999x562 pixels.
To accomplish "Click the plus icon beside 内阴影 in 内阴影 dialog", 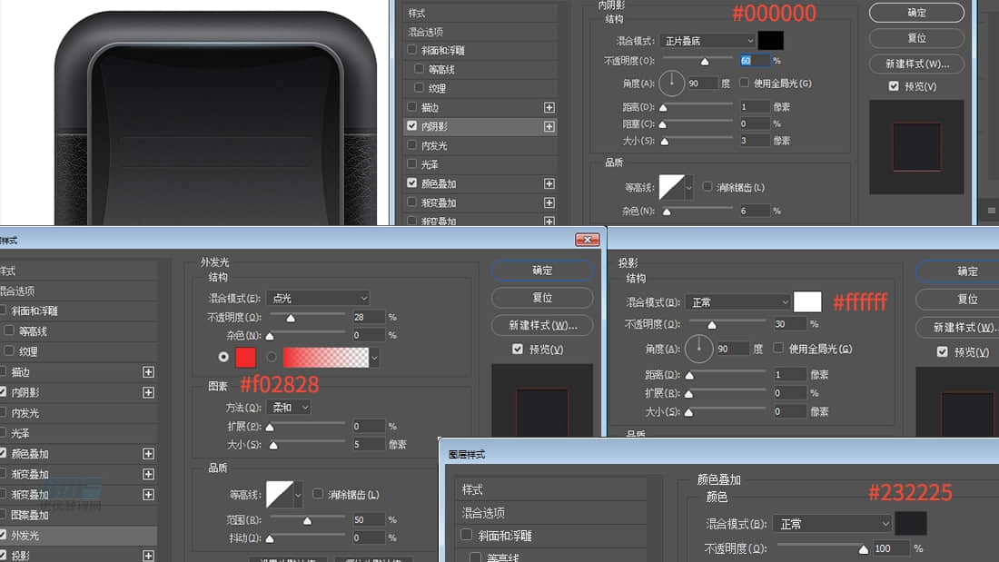I will [x=549, y=127].
